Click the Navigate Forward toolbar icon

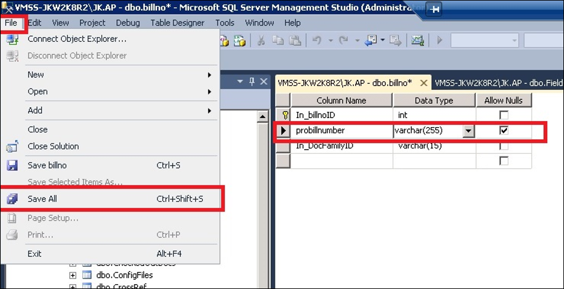click(x=396, y=41)
